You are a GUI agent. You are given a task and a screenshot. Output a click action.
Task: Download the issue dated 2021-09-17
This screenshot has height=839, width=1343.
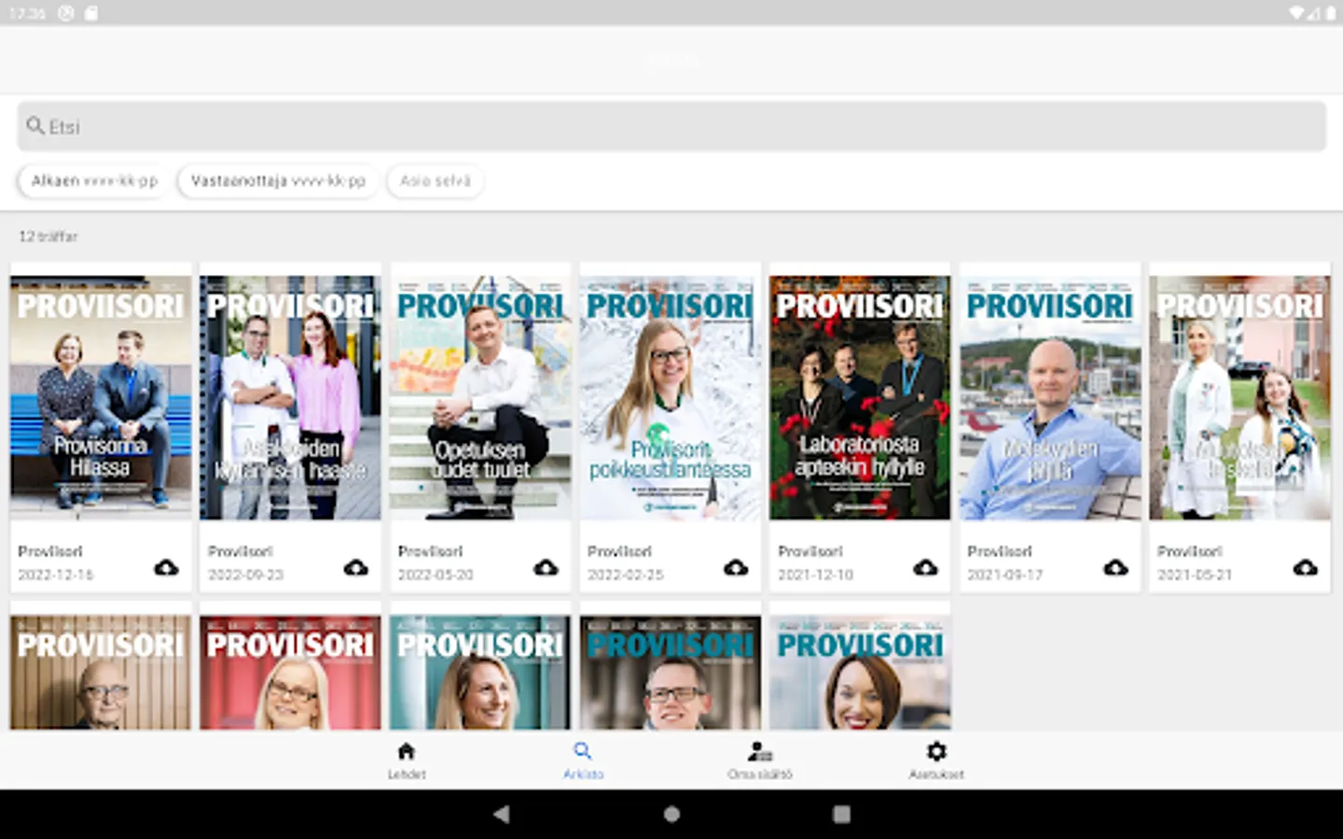tap(1115, 568)
